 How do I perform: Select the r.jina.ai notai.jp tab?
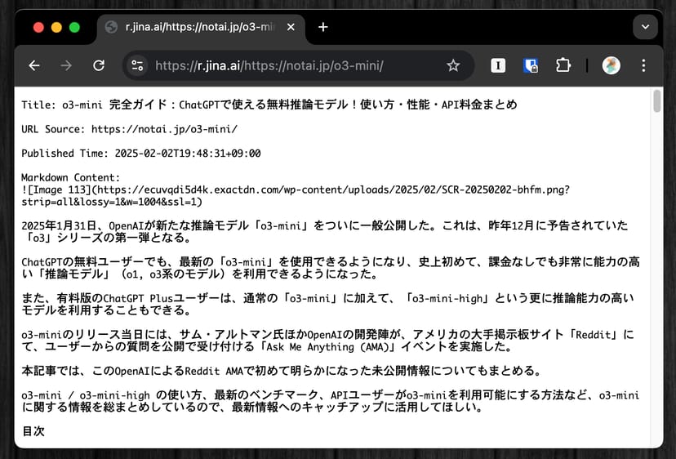pos(196,27)
